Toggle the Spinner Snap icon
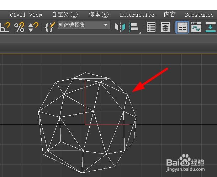The image size is (217, 177). pyautogui.click(x=33, y=27)
